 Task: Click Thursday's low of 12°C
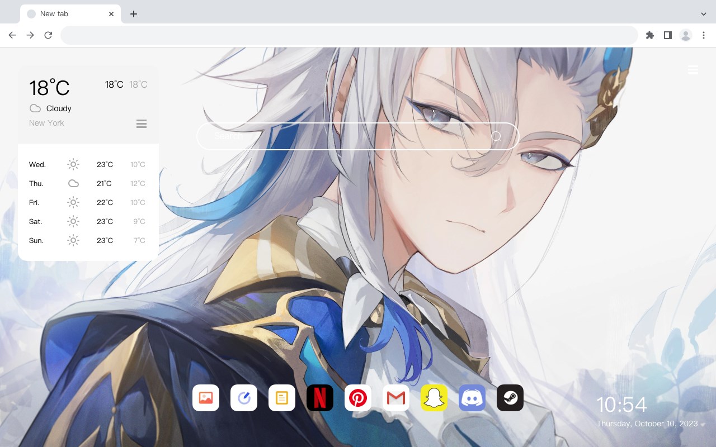[138, 183]
